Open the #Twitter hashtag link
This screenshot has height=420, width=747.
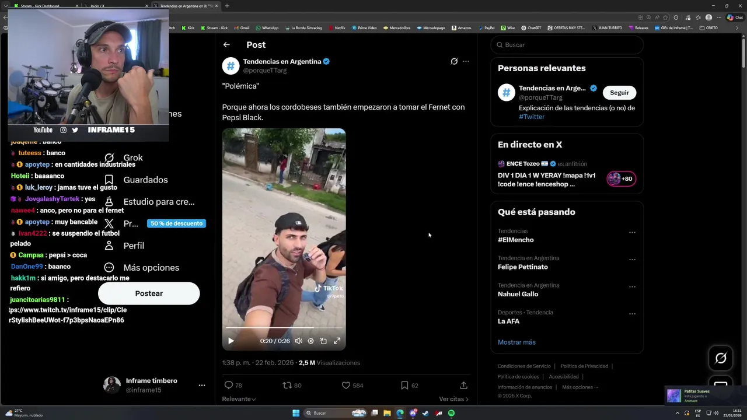point(532,117)
